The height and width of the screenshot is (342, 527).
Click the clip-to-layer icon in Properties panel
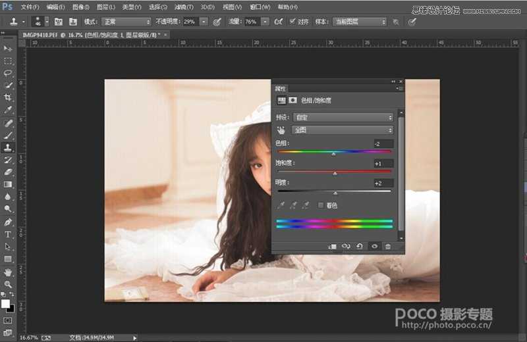click(x=332, y=246)
